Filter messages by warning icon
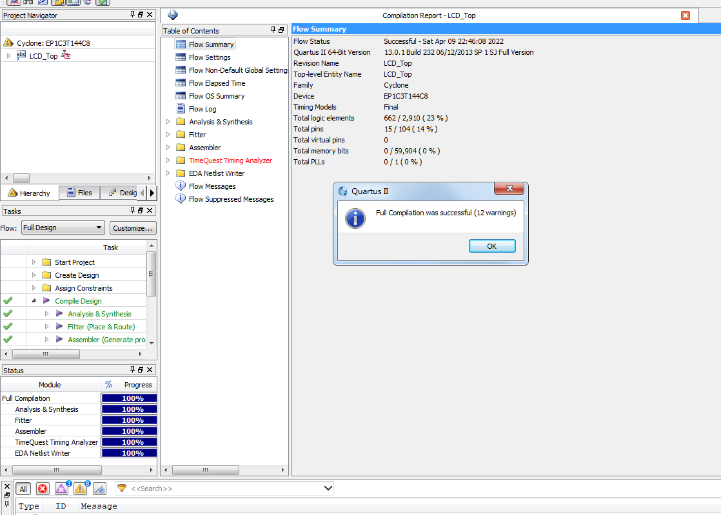The height and width of the screenshot is (515, 721). 81,489
